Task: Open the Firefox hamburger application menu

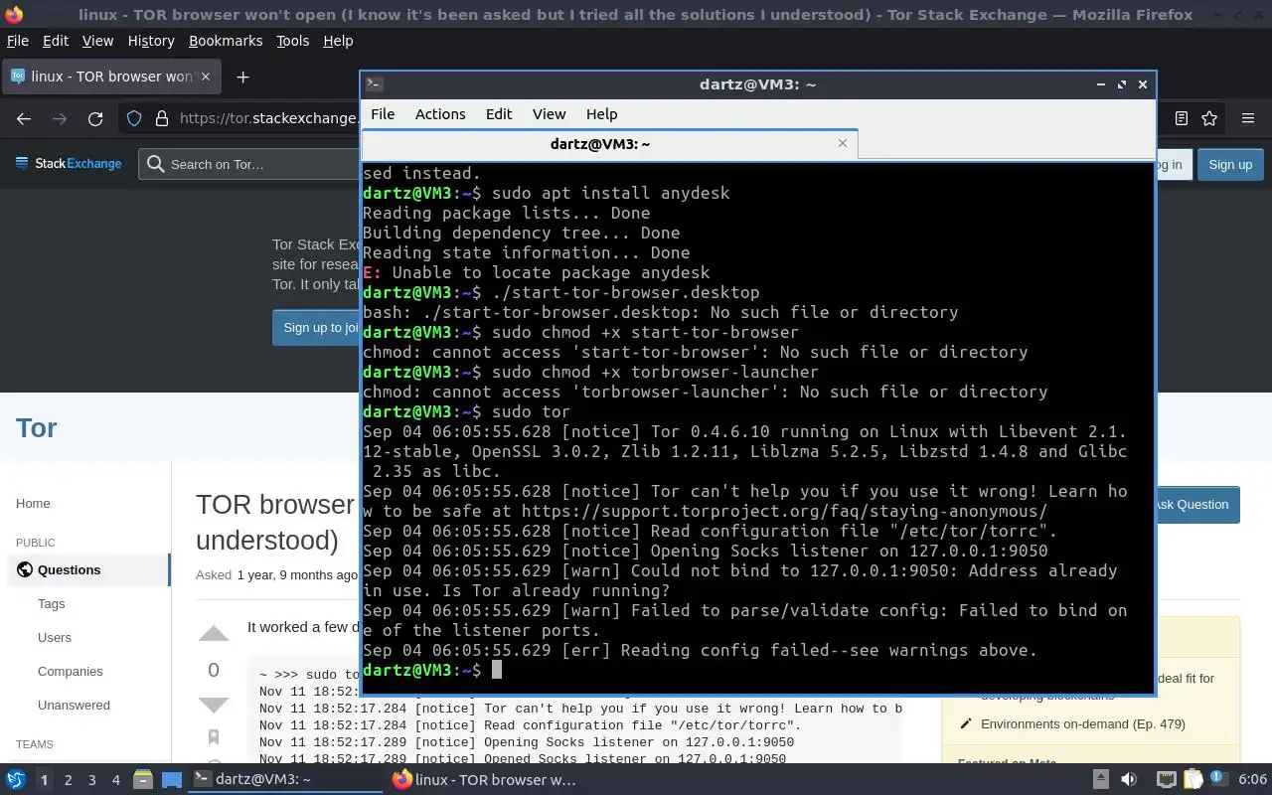Action: [1248, 118]
